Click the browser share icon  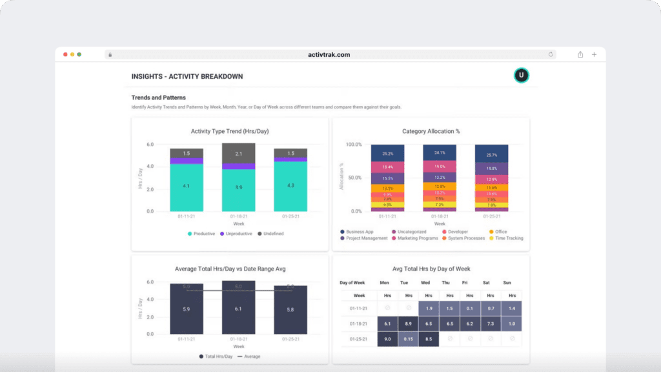click(579, 54)
